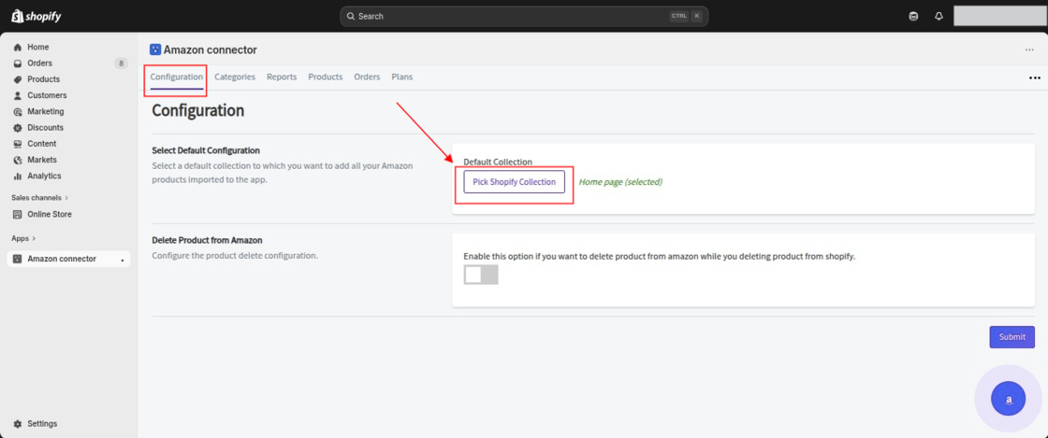This screenshot has height=438, width=1048.
Task: Click Amazon connector icon beside page title
Action: pos(155,49)
